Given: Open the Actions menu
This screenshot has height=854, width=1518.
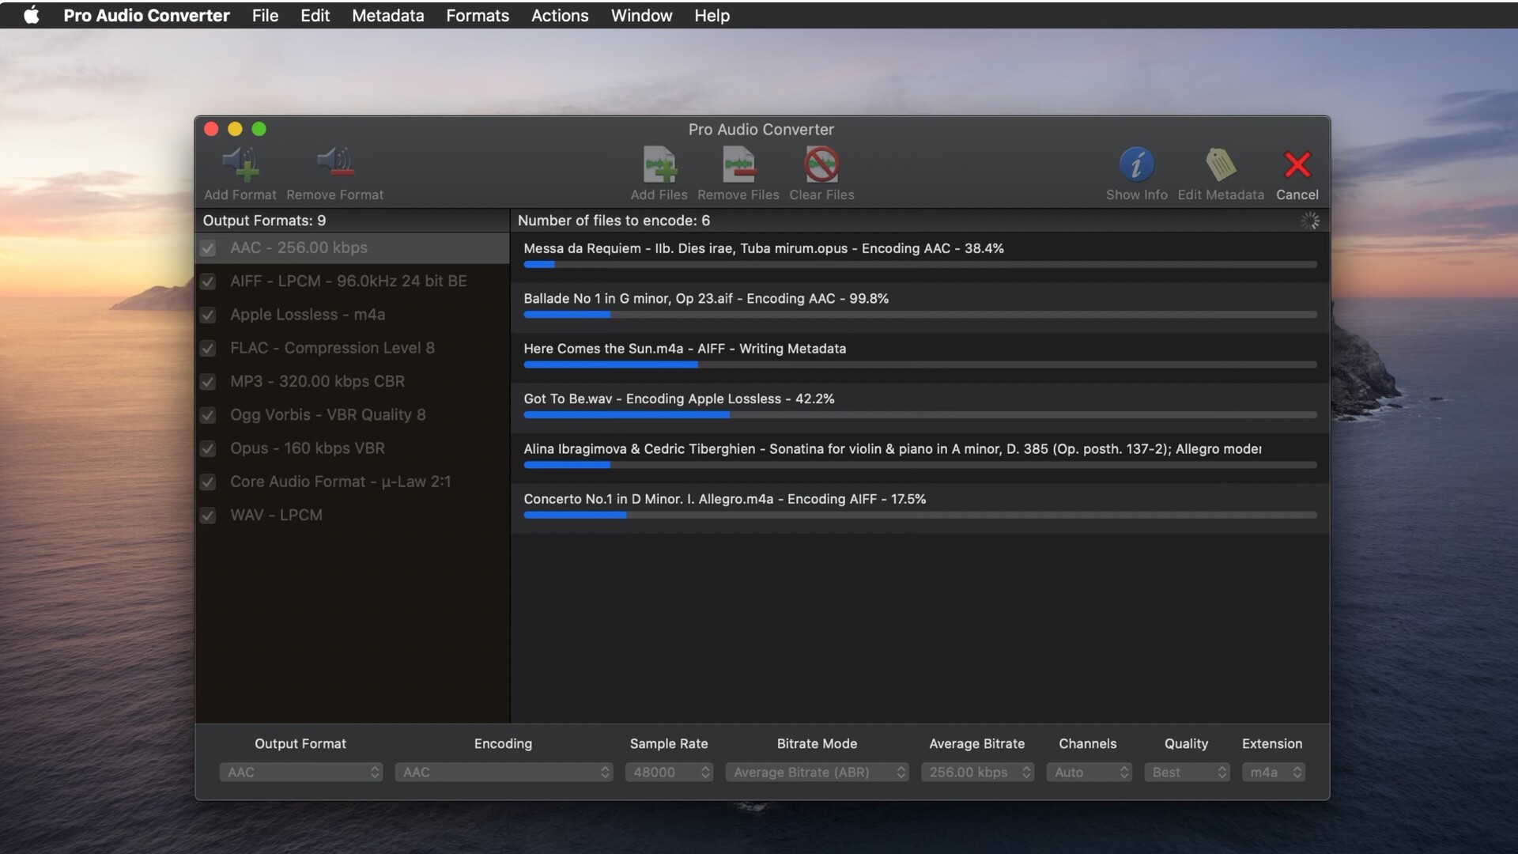Looking at the screenshot, I should (x=560, y=15).
